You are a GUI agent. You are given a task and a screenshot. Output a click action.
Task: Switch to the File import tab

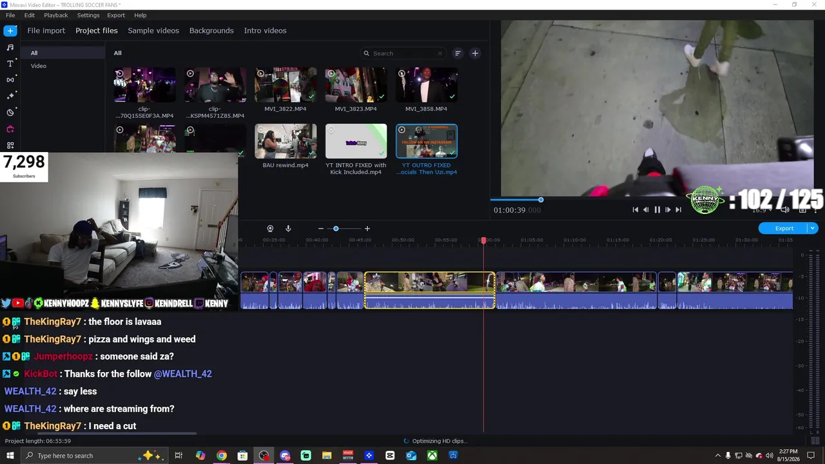coord(46,30)
